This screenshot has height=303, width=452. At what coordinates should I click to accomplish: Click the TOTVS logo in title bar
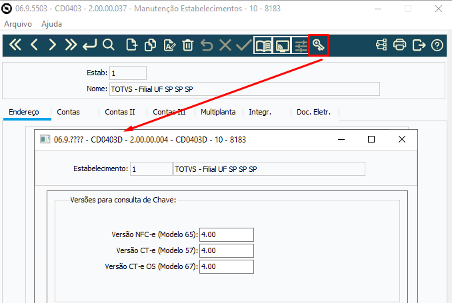tap(7, 9)
